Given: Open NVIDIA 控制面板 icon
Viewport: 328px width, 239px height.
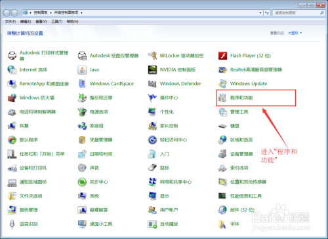Looking at the screenshot, I should tap(152, 69).
